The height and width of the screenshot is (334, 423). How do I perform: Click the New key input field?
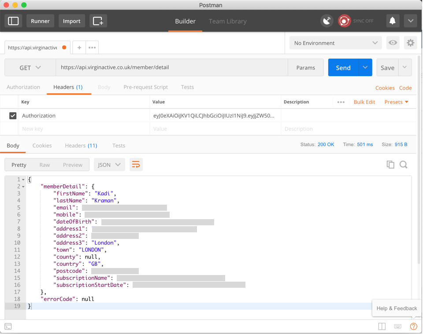tap(84, 129)
